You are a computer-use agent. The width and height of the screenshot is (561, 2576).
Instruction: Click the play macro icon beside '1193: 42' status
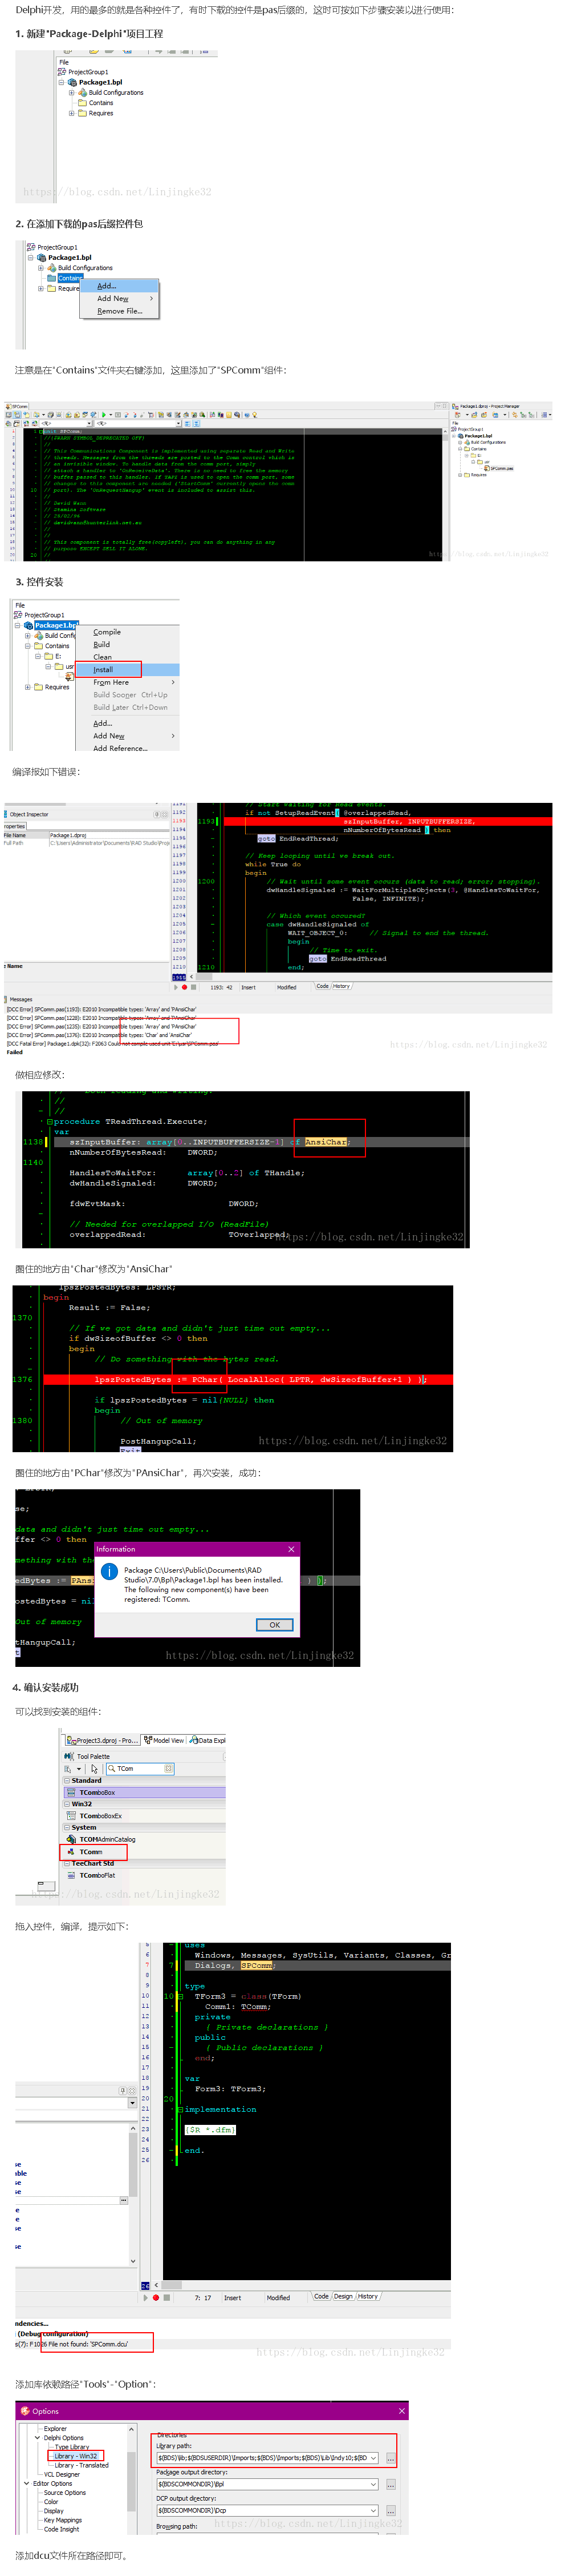coord(177,987)
